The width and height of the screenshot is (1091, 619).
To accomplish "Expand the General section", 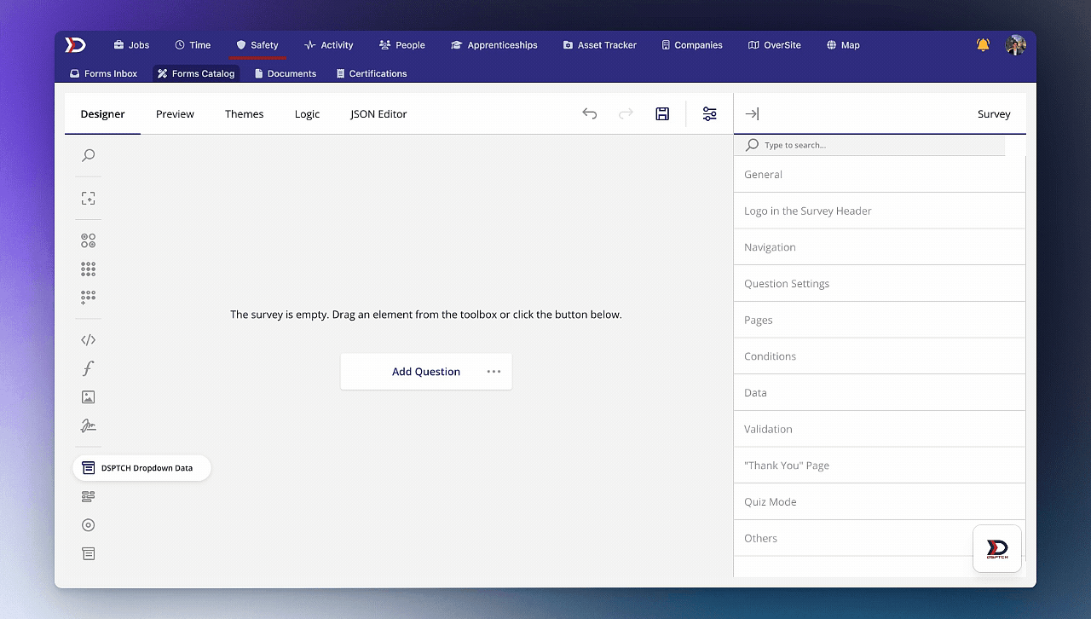I will pos(880,174).
